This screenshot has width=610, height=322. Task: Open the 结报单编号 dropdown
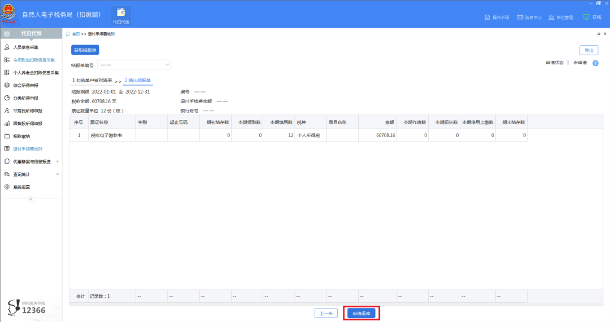pyautogui.click(x=134, y=65)
